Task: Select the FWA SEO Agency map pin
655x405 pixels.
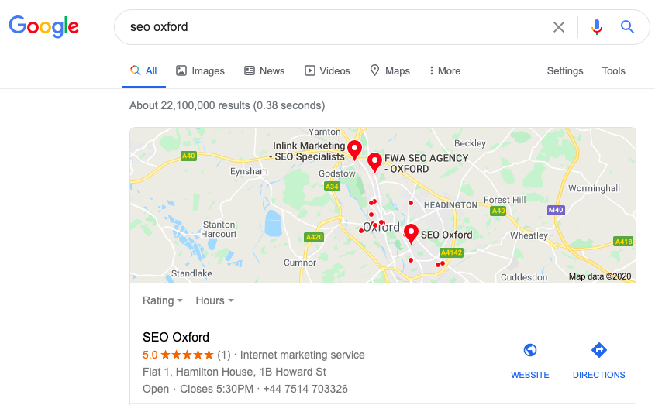Action: pyautogui.click(x=374, y=162)
